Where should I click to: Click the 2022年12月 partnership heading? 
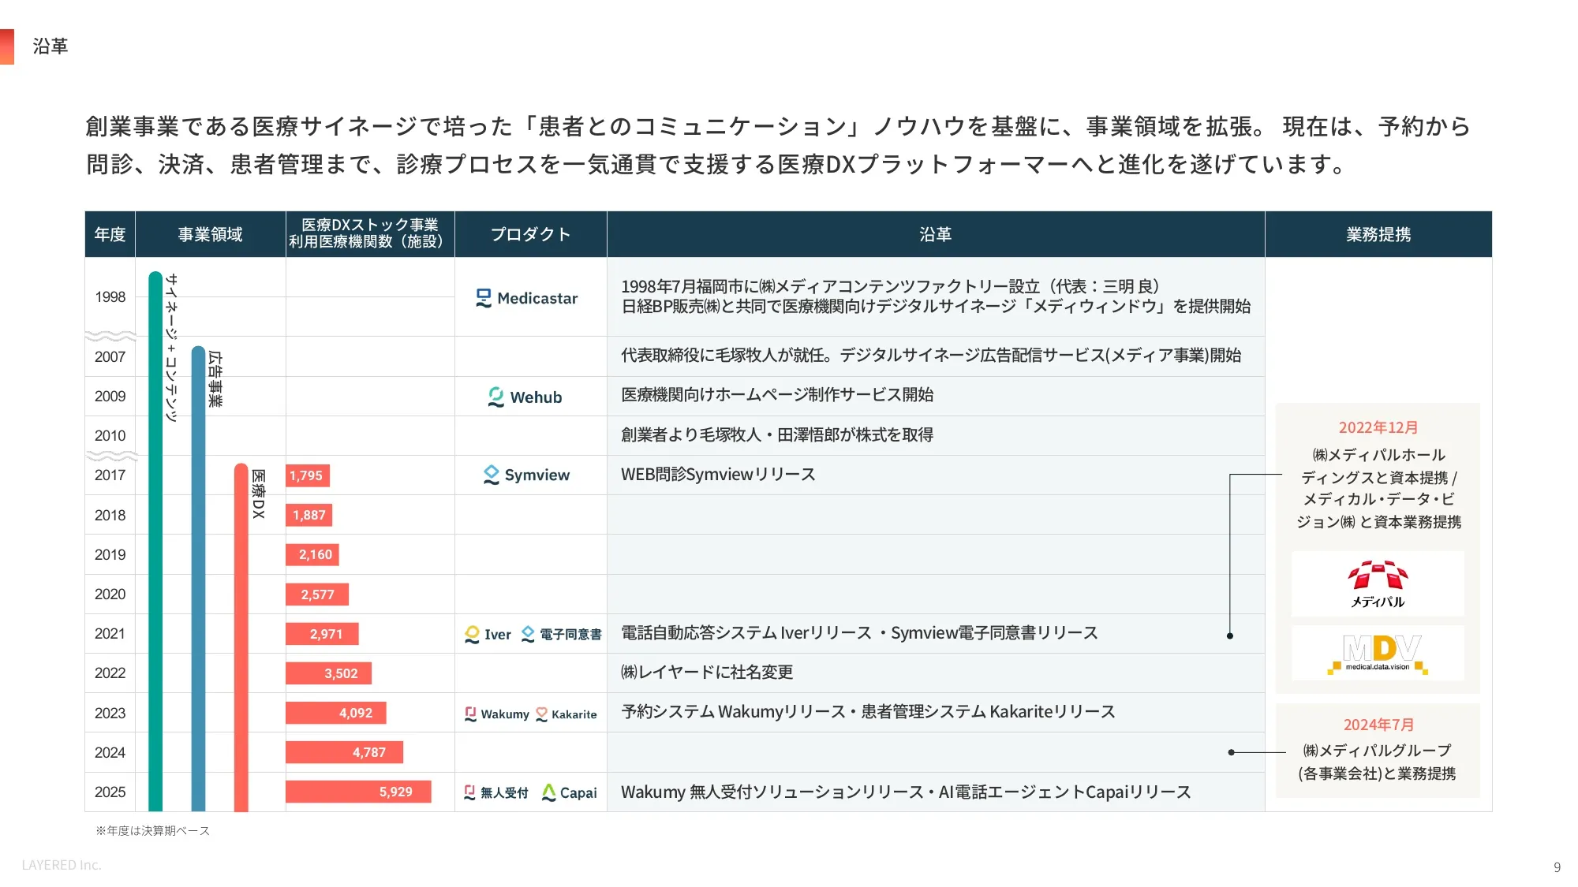pyautogui.click(x=1378, y=427)
